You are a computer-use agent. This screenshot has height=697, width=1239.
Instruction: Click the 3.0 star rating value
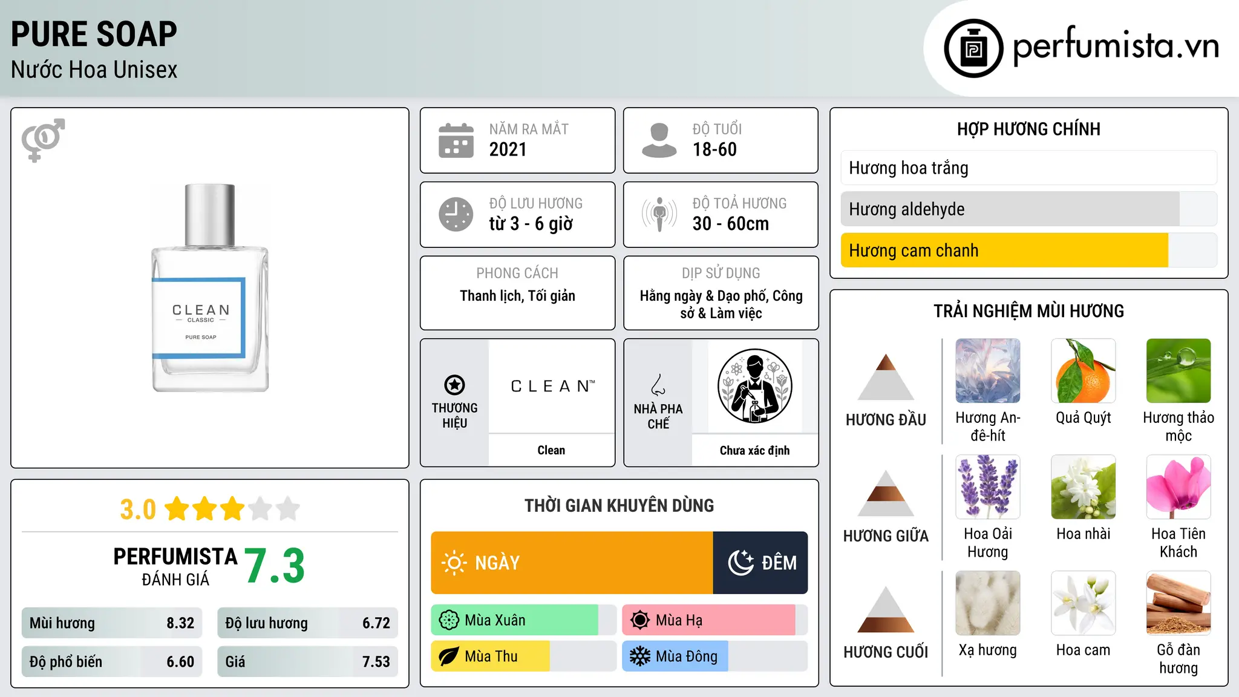138,509
